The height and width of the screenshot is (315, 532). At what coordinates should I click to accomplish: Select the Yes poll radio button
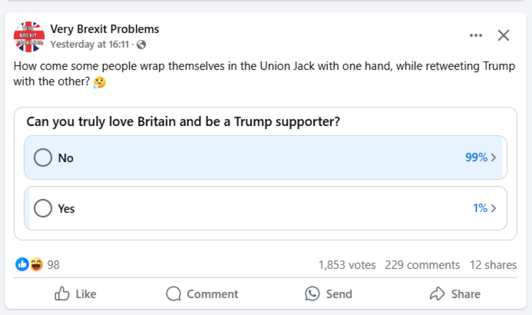43,208
